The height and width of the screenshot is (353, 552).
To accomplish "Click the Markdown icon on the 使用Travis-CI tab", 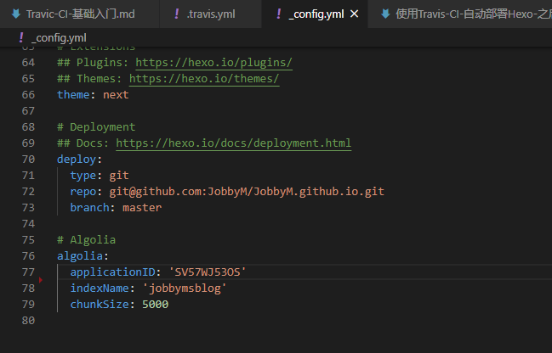I will tap(385, 14).
